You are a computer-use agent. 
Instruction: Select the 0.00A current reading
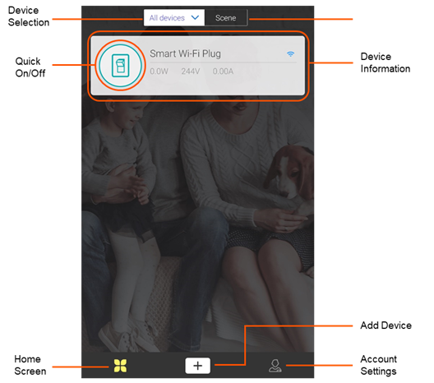pos(223,72)
